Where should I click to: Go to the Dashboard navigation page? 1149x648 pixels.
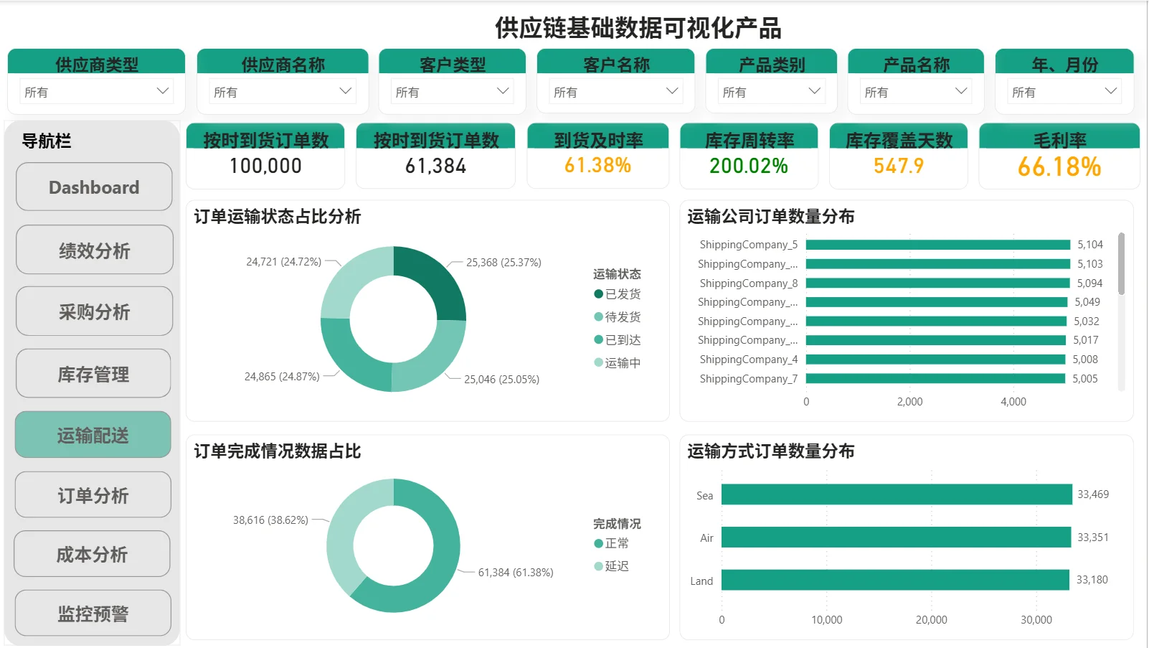pyautogui.click(x=94, y=187)
